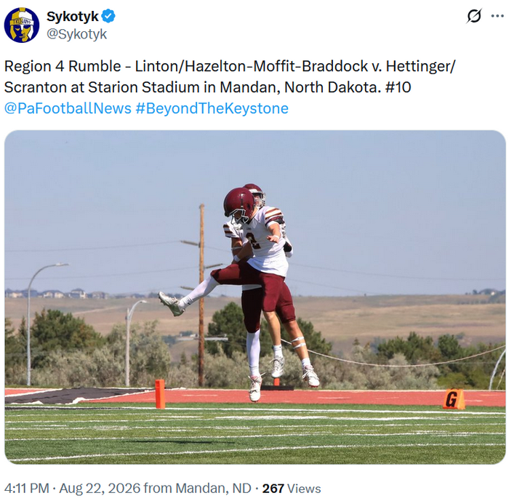This screenshot has width=509, height=501.
Task: Open the three-dot more options menu
Action: pos(497,16)
